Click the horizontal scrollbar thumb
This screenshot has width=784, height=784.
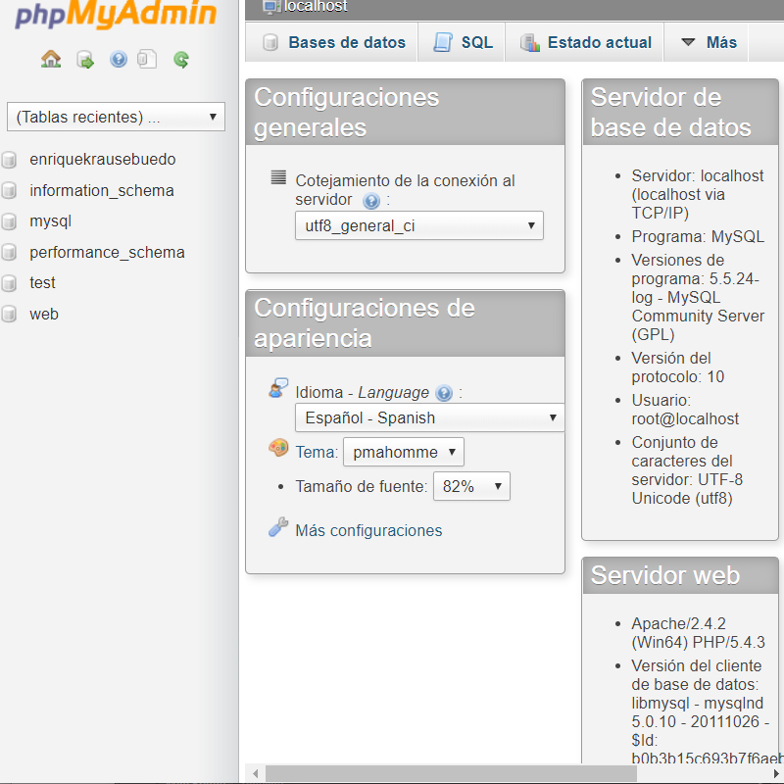(451, 773)
